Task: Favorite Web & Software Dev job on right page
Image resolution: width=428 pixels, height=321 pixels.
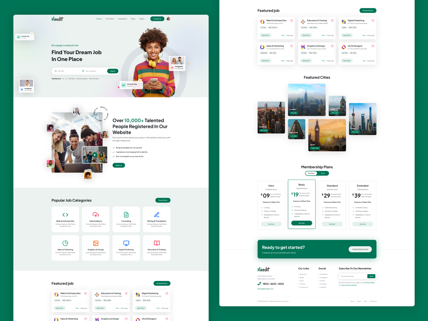Action: (292, 20)
